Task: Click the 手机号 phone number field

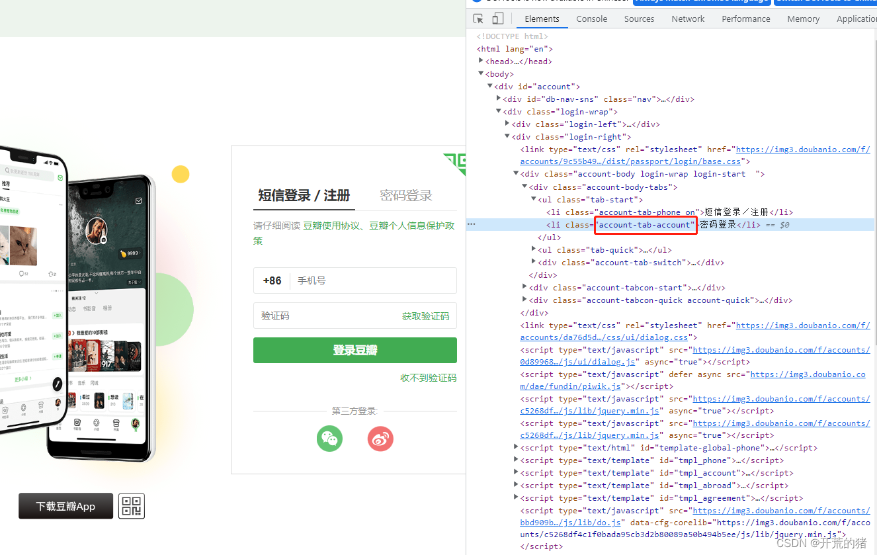Action: coord(374,280)
